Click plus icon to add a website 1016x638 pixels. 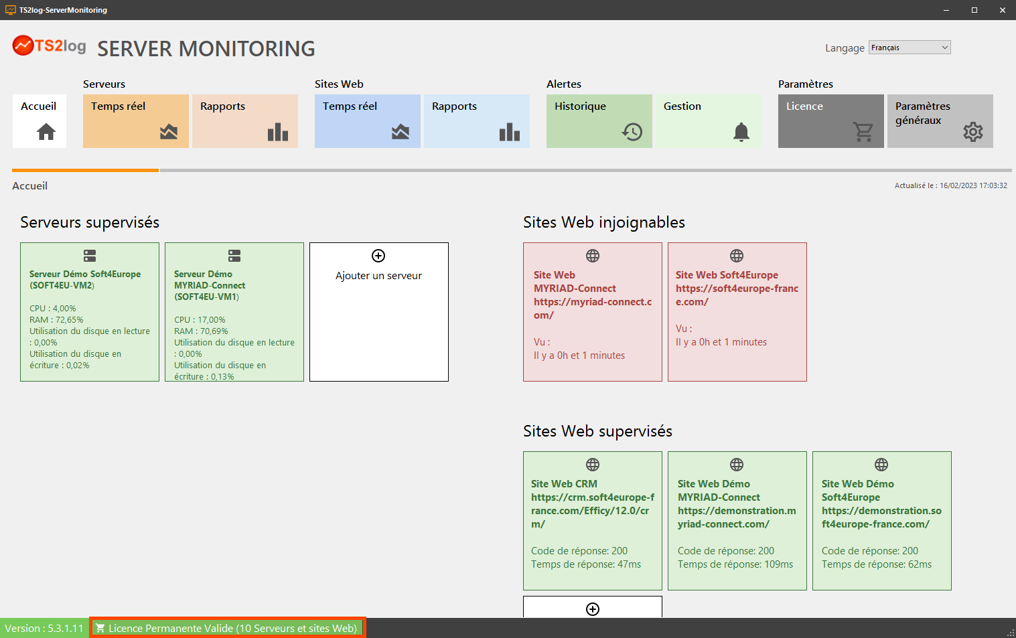click(593, 609)
